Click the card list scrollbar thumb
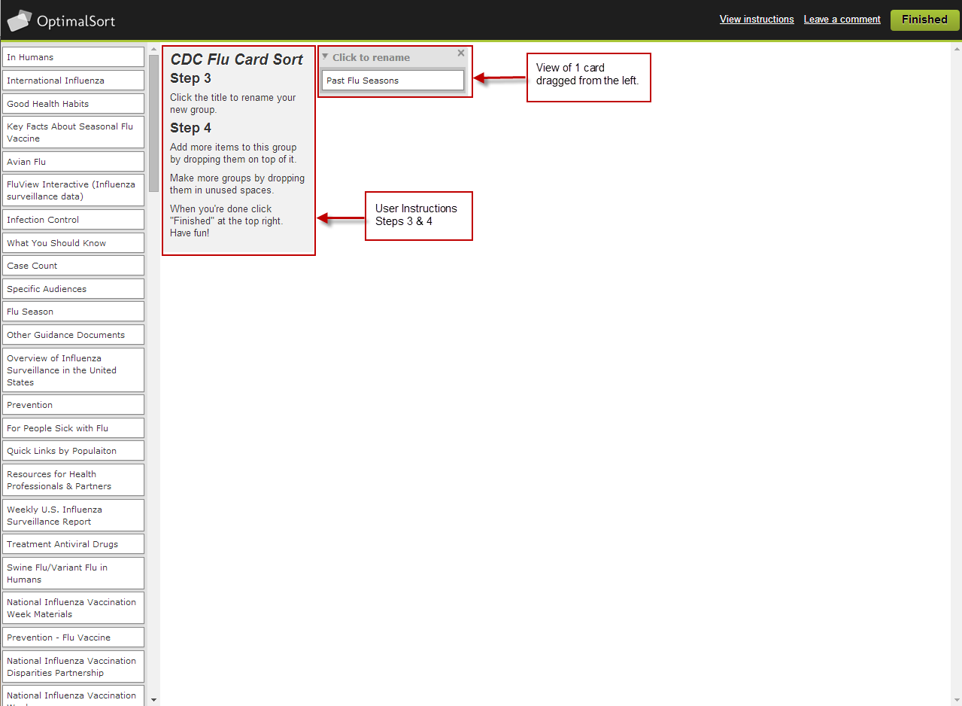The height and width of the screenshot is (706, 962). coord(154,123)
